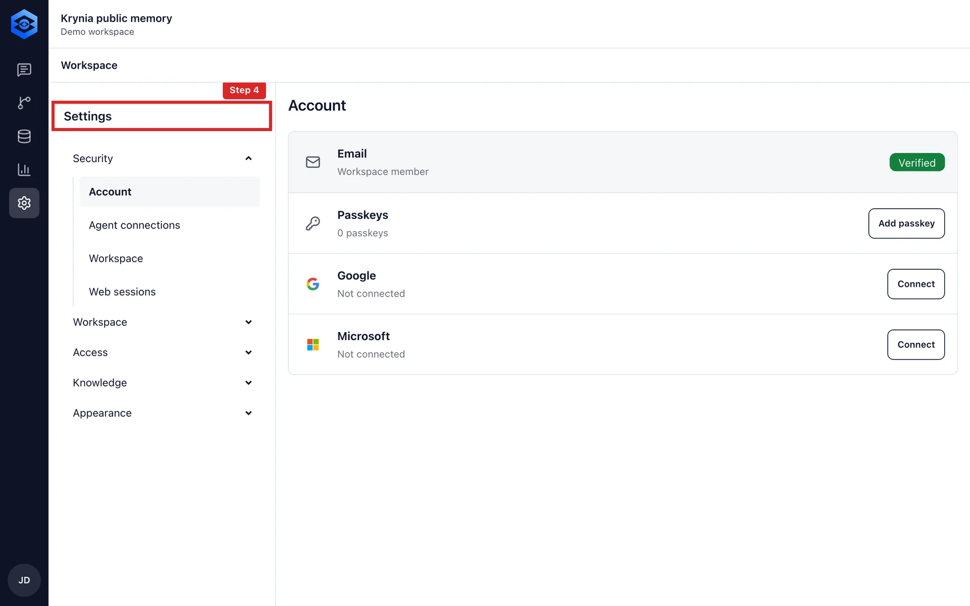Expand the Access section chevron
970x606 pixels.
pos(248,353)
